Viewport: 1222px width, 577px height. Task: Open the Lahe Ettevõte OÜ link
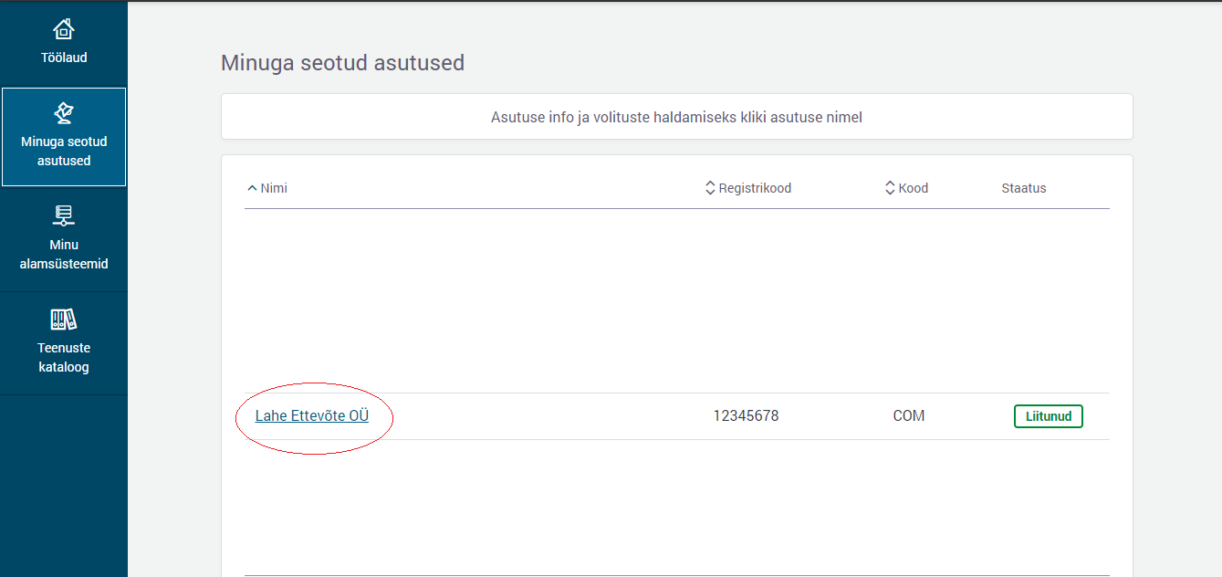[312, 416]
